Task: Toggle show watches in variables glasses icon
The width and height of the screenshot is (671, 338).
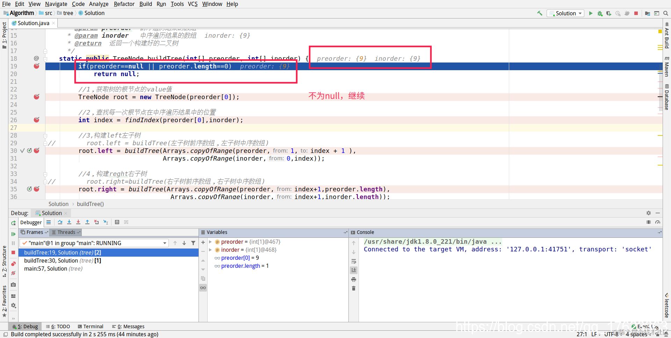Action: pos(203,288)
